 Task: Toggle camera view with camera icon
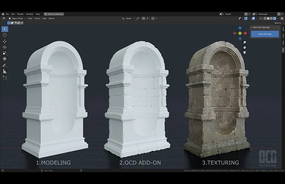pyautogui.click(x=245, y=52)
